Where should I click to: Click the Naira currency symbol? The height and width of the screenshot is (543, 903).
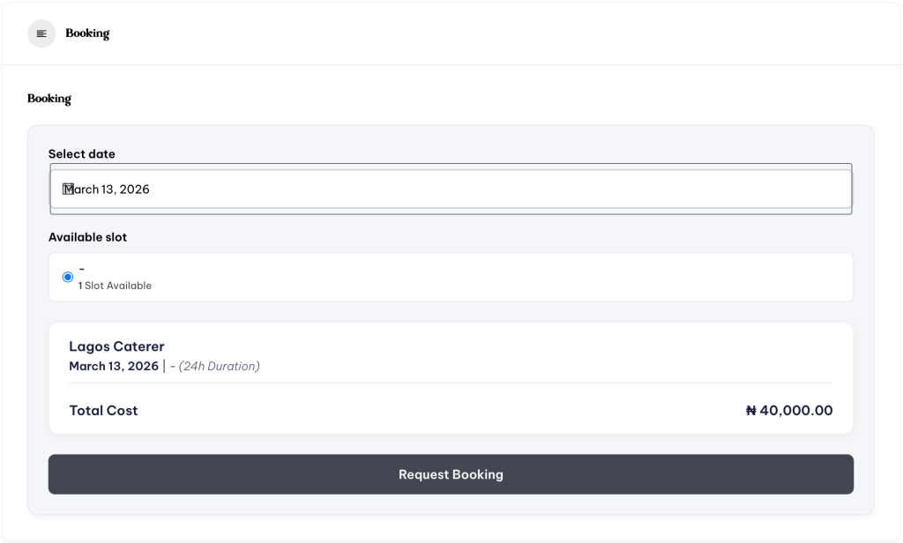(x=751, y=410)
